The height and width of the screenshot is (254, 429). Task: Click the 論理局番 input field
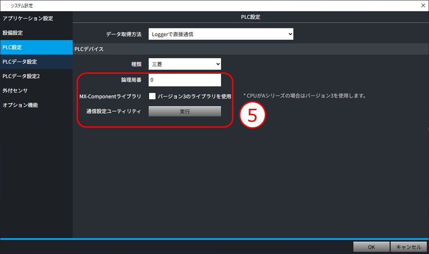[185, 80]
